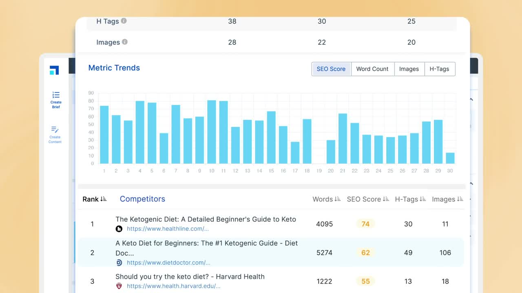Show info tooltip for H Tags
The height and width of the screenshot is (293, 522).
pos(124,21)
